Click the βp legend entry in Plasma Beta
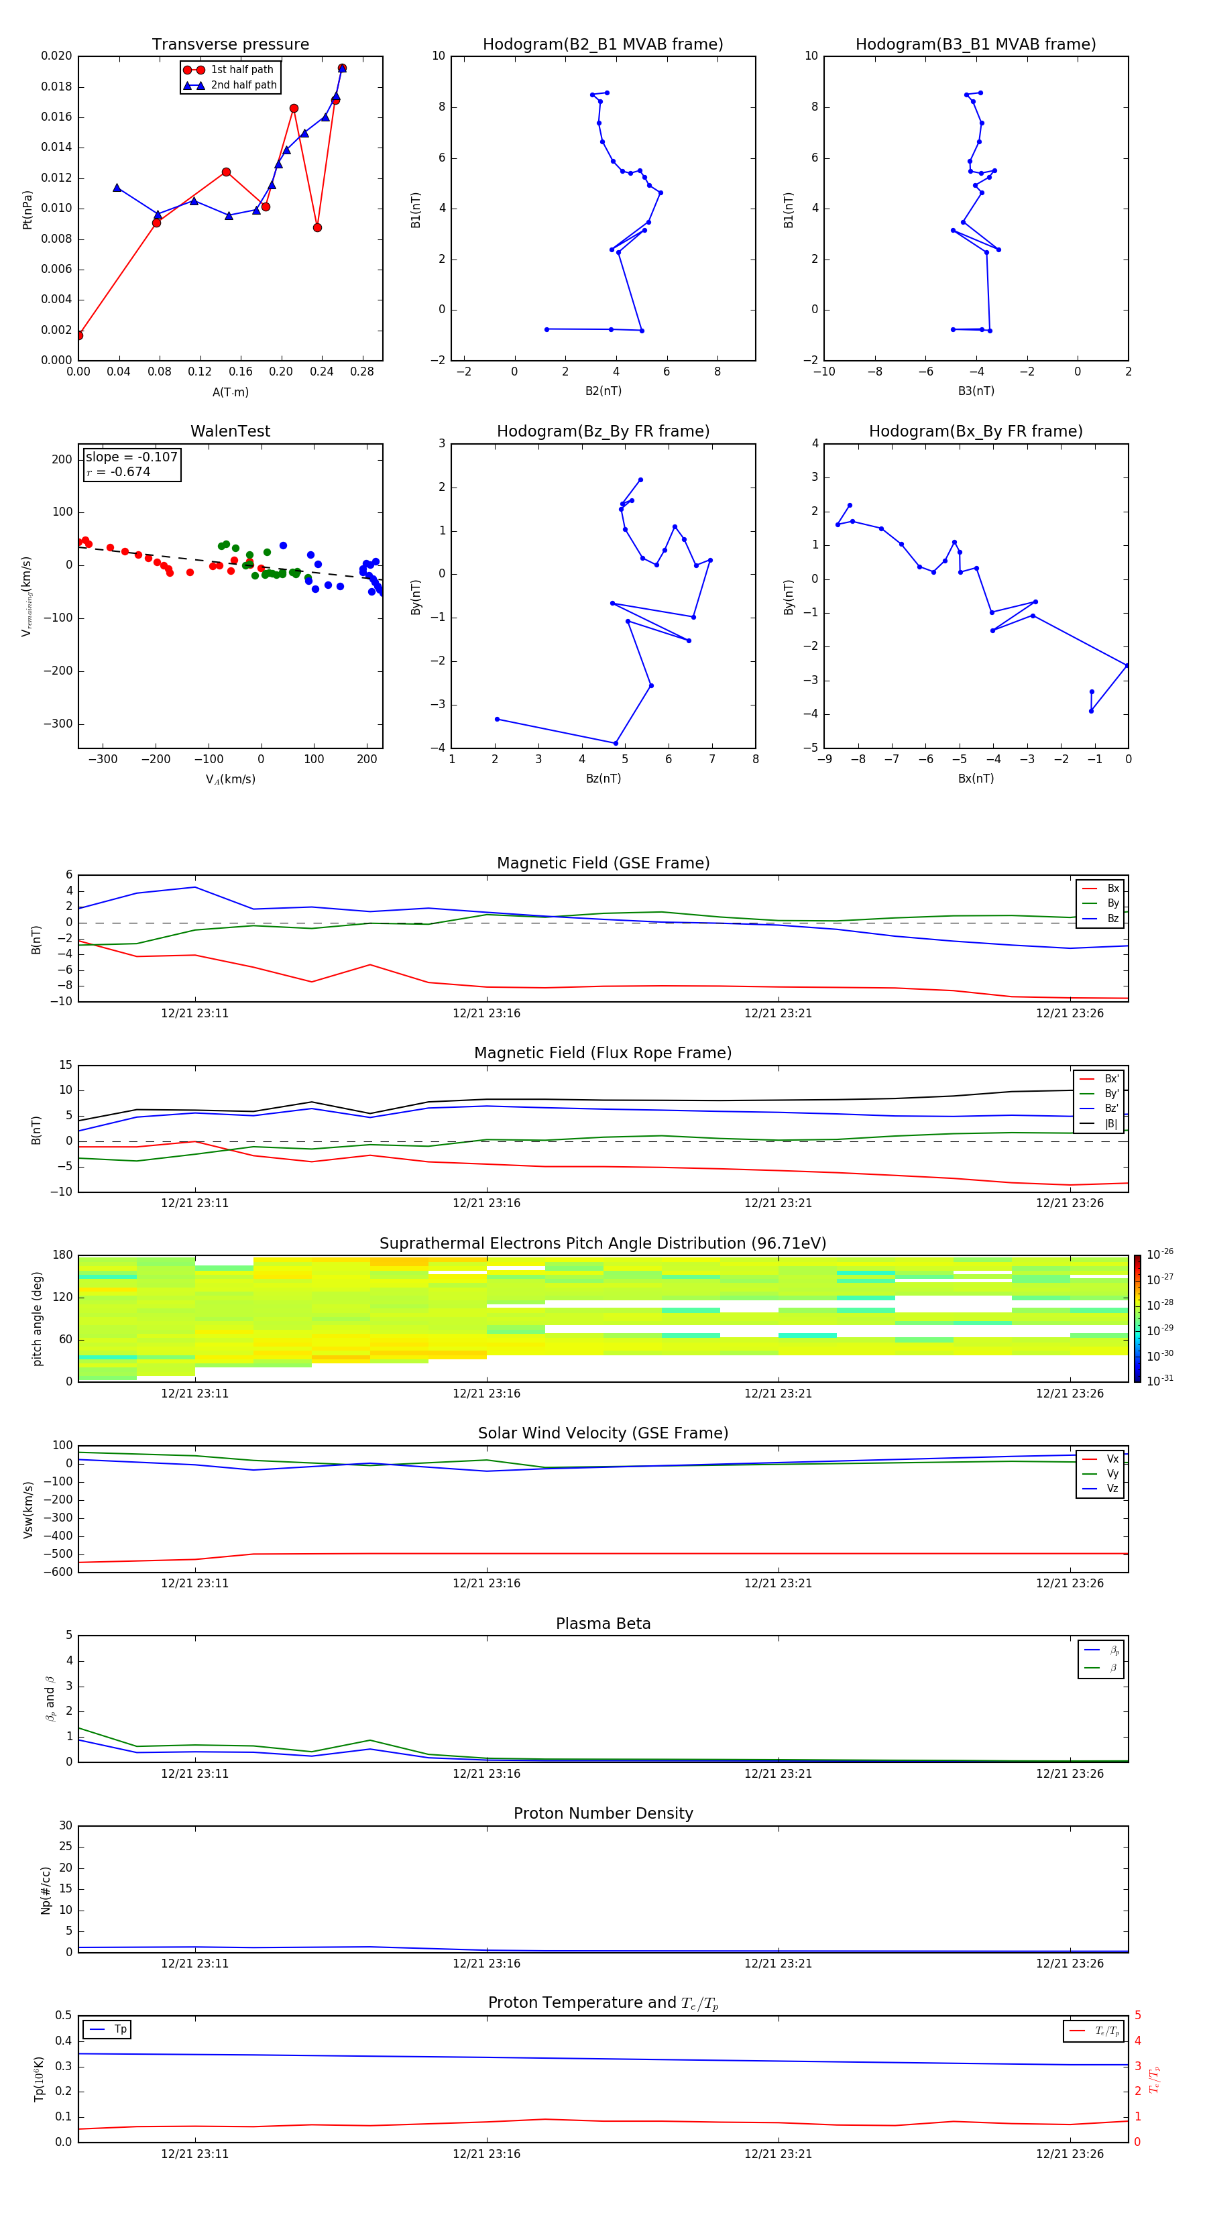The image size is (1207, 2213). pyautogui.click(x=1101, y=1650)
